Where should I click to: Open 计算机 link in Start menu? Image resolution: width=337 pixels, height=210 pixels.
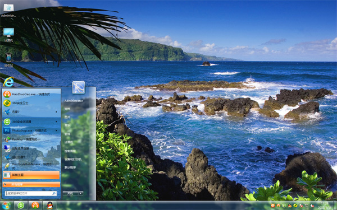coord(69,142)
